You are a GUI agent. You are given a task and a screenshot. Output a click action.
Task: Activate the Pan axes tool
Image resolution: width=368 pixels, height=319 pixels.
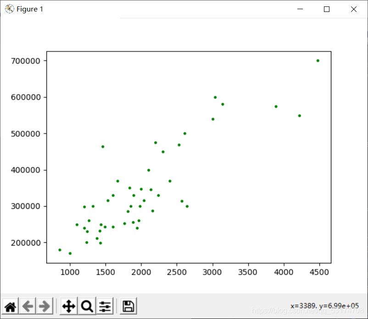[x=68, y=306]
